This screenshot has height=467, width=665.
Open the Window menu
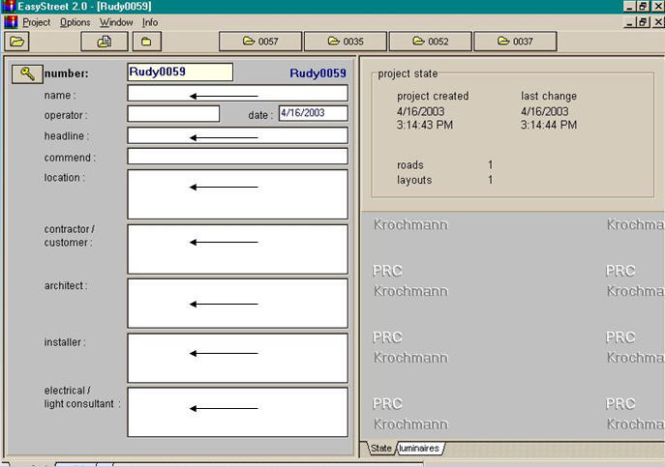[116, 22]
